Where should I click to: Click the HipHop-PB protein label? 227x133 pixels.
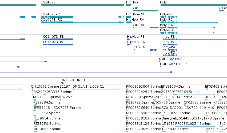click(136, 37)
